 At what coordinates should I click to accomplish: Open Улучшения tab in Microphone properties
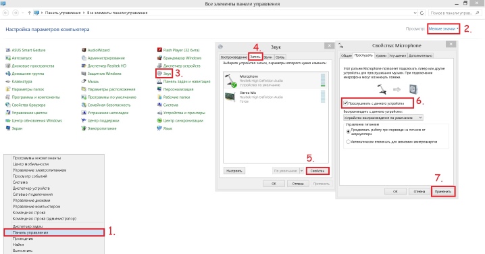click(397, 55)
